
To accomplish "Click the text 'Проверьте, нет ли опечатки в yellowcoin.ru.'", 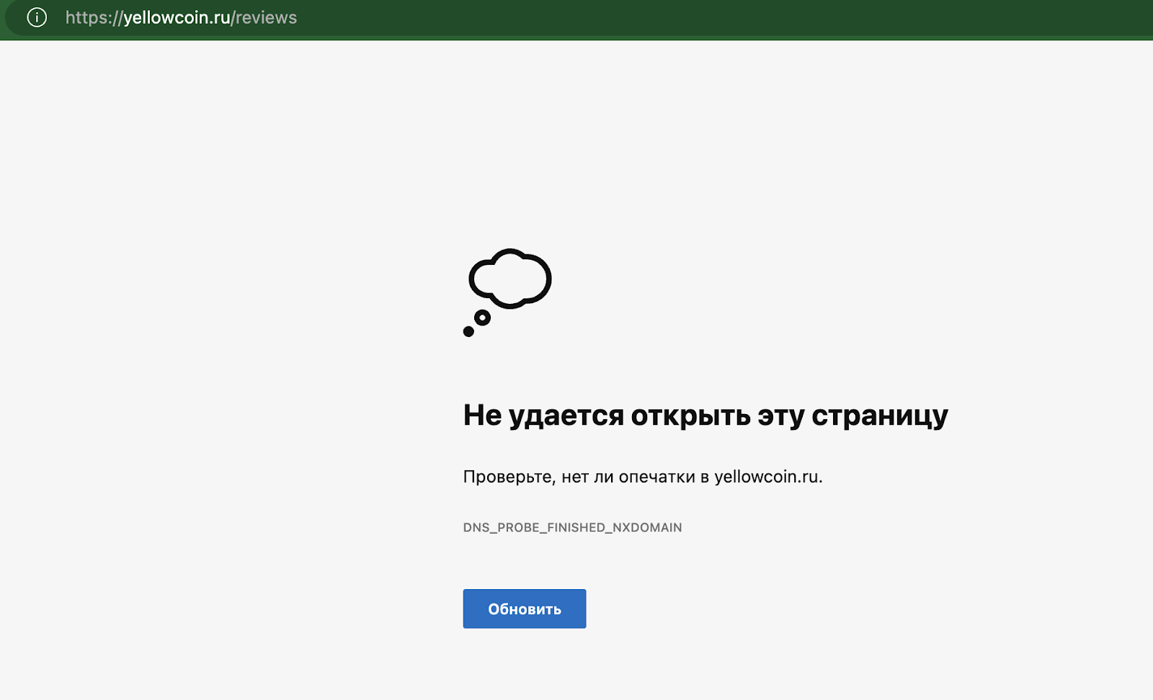I will (642, 477).
